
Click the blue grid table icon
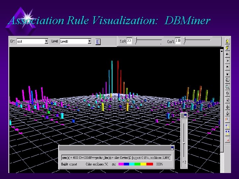click(x=98, y=42)
